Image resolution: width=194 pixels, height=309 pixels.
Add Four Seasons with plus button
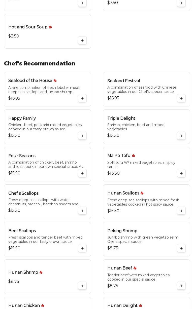coord(82,173)
